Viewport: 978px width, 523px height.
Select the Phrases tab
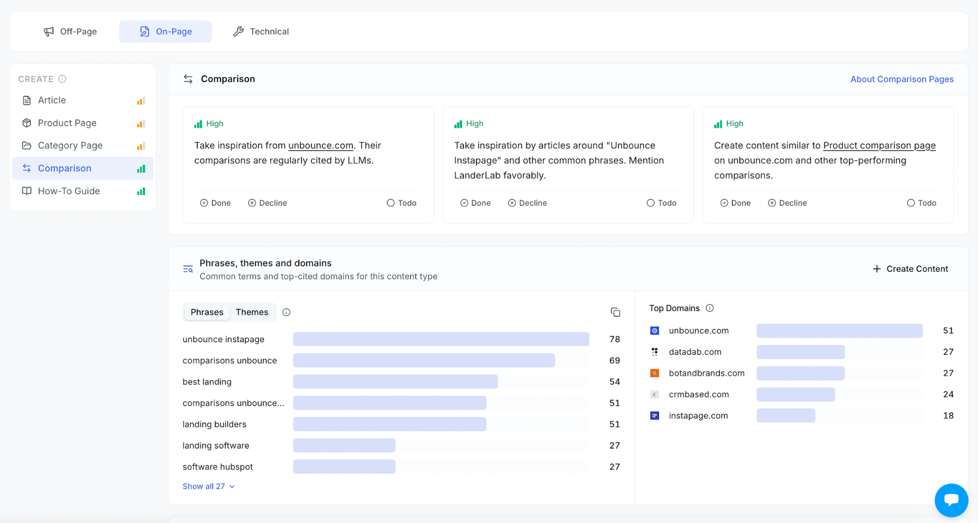pyautogui.click(x=207, y=312)
